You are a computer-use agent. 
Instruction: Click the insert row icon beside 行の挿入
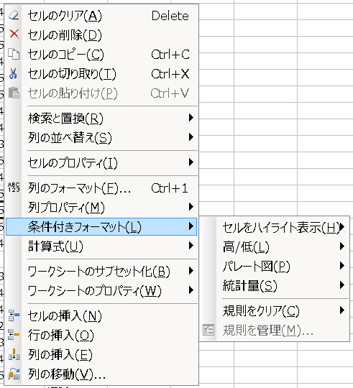pyautogui.click(x=14, y=335)
